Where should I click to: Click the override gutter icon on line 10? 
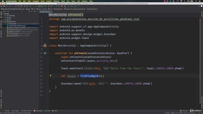point(45,53)
